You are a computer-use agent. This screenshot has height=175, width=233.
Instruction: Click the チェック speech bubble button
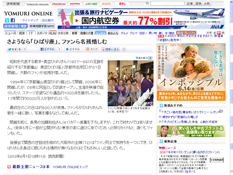92,49
